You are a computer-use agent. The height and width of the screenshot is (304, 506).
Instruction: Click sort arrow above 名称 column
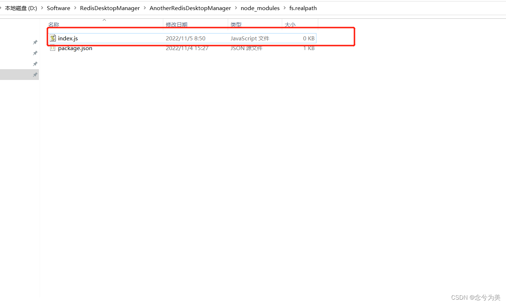point(105,20)
